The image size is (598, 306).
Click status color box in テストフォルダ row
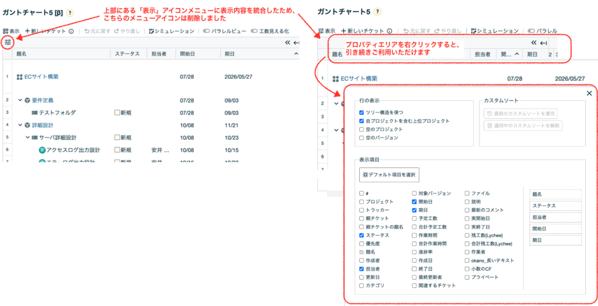point(117,113)
